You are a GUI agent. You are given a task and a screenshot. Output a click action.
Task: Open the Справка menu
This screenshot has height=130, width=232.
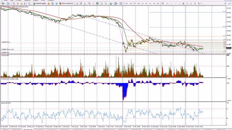pos(51,0)
